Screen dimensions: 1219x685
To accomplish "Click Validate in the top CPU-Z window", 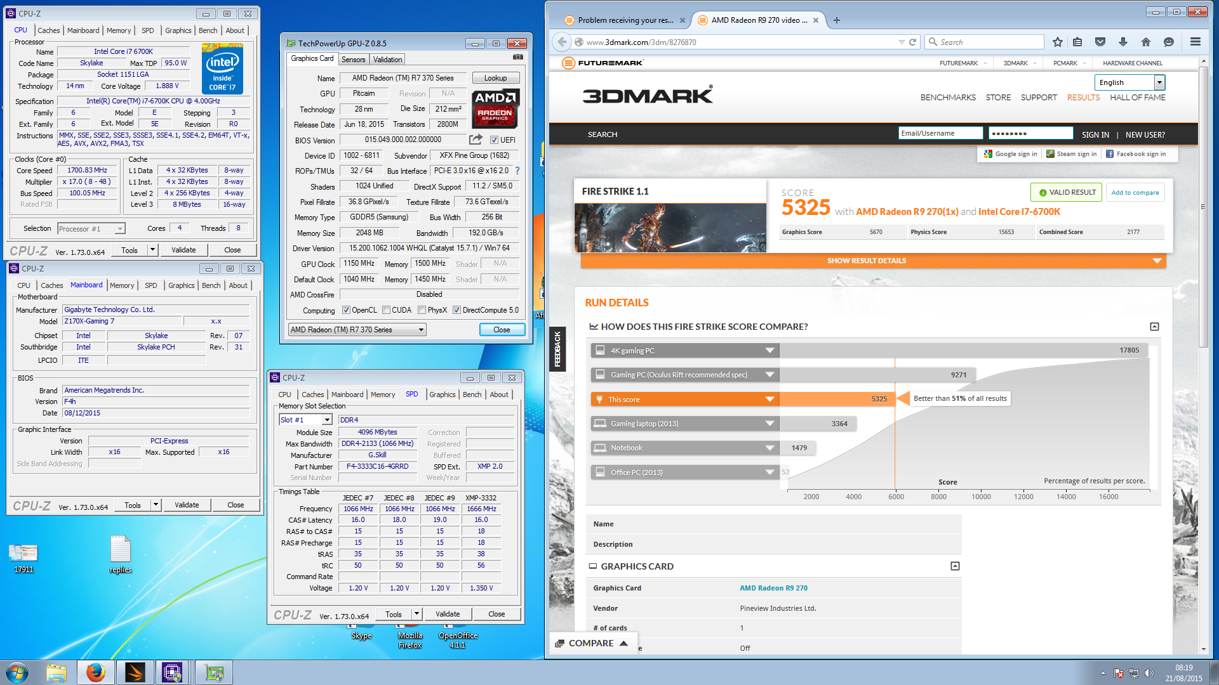I will pyautogui.click(x=183, y=250).
